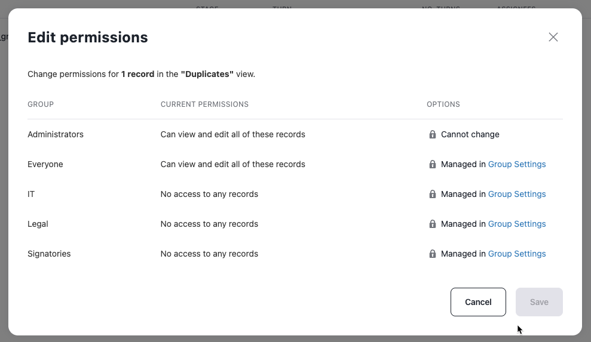Click the OPTIONS column header

coord(443,104)
